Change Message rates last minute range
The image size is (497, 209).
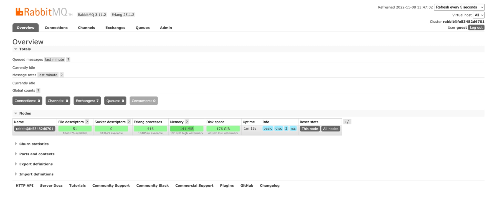coord(48,75)
